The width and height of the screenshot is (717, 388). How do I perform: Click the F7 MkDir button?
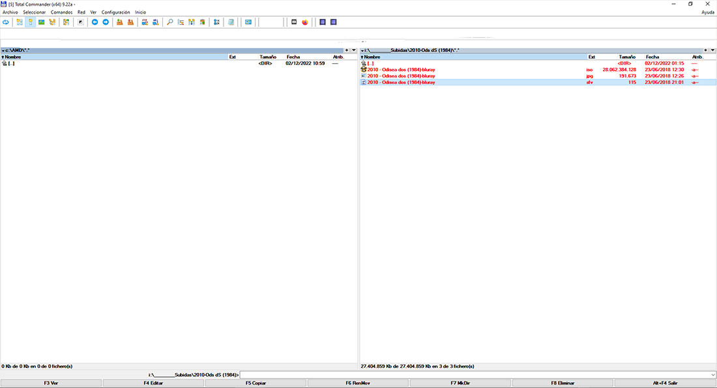[x=460, y=383]
